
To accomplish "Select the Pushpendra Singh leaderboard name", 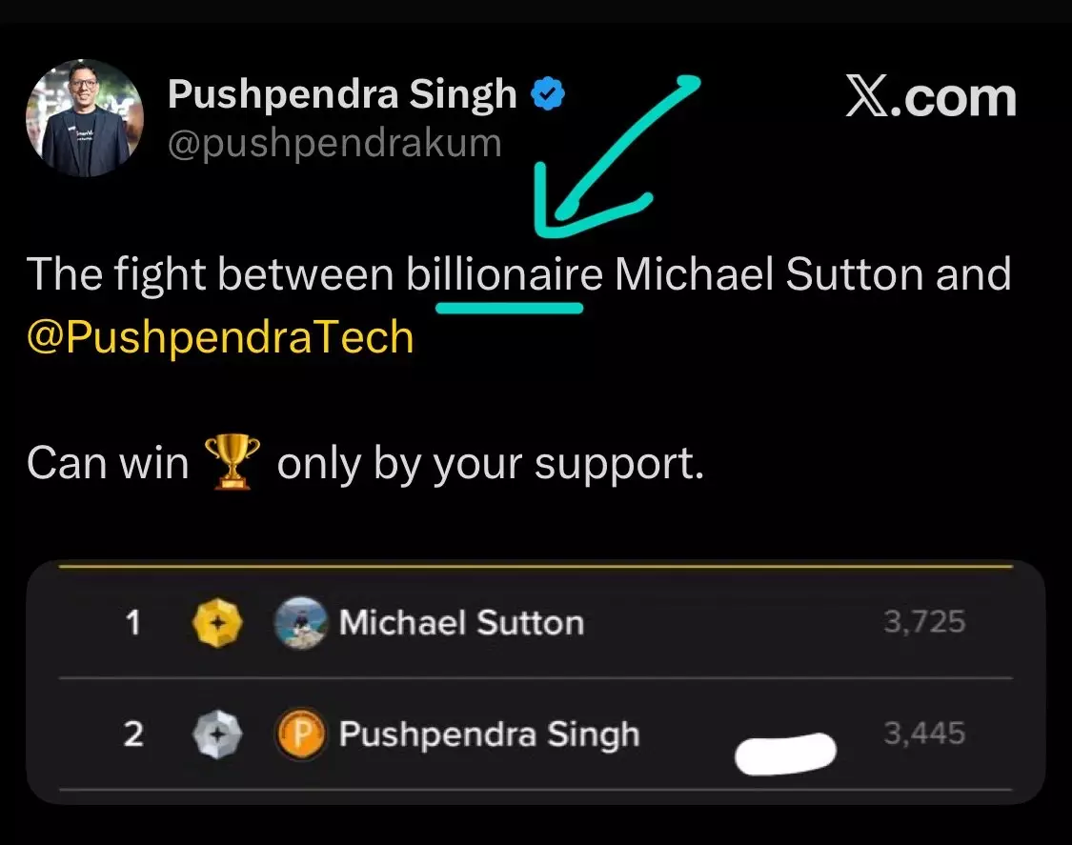I will (x=490, y=734).
